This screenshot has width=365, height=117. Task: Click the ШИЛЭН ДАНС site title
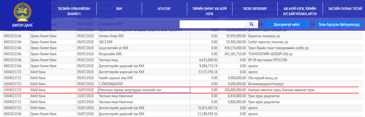tap(22, 26)
